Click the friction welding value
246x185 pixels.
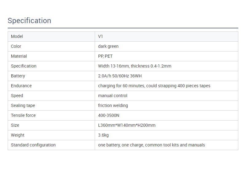click(x=113, y=105)
